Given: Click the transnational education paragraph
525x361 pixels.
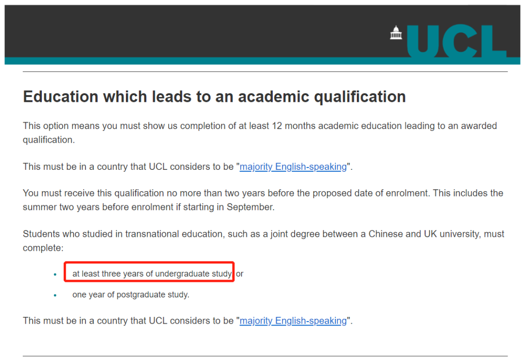Looking at the screenshot, I should (263, 241).
